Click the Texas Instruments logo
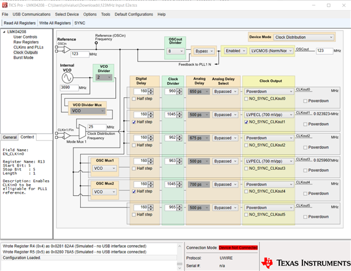The image size is (351, 271). pyautogui.click(x=305, y=263)
